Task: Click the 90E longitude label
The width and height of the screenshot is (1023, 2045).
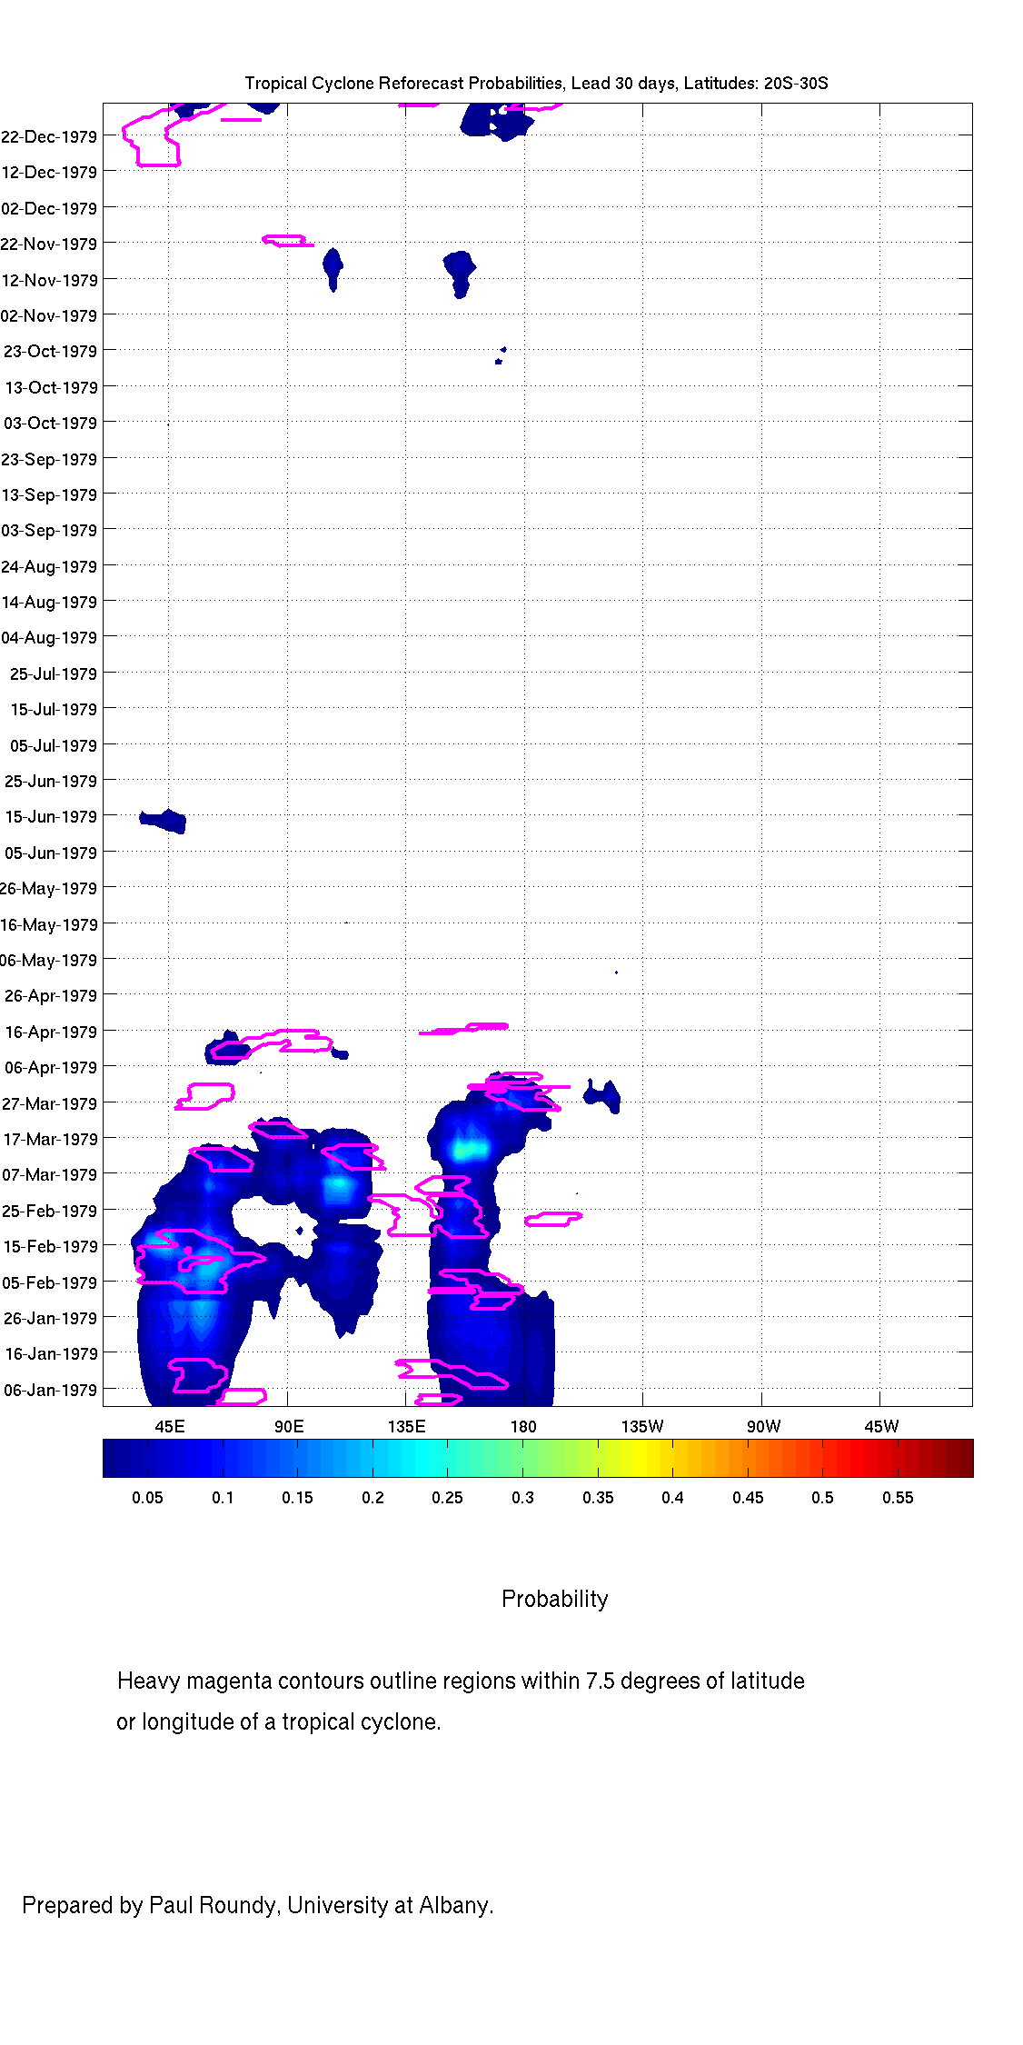Action: click(289, 1427)
